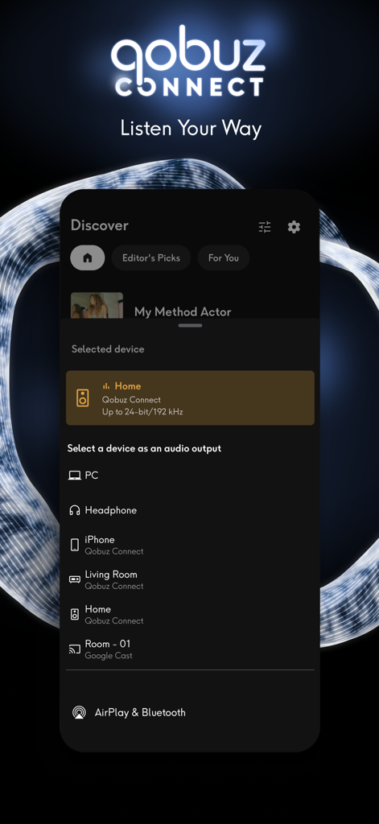The width and height of the screenshot is (379, 824).
Task: Click the receiver icon beside Living Room
Action: (x=75, y=579)
